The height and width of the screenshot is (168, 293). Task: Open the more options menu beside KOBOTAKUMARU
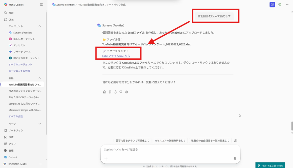40,164
